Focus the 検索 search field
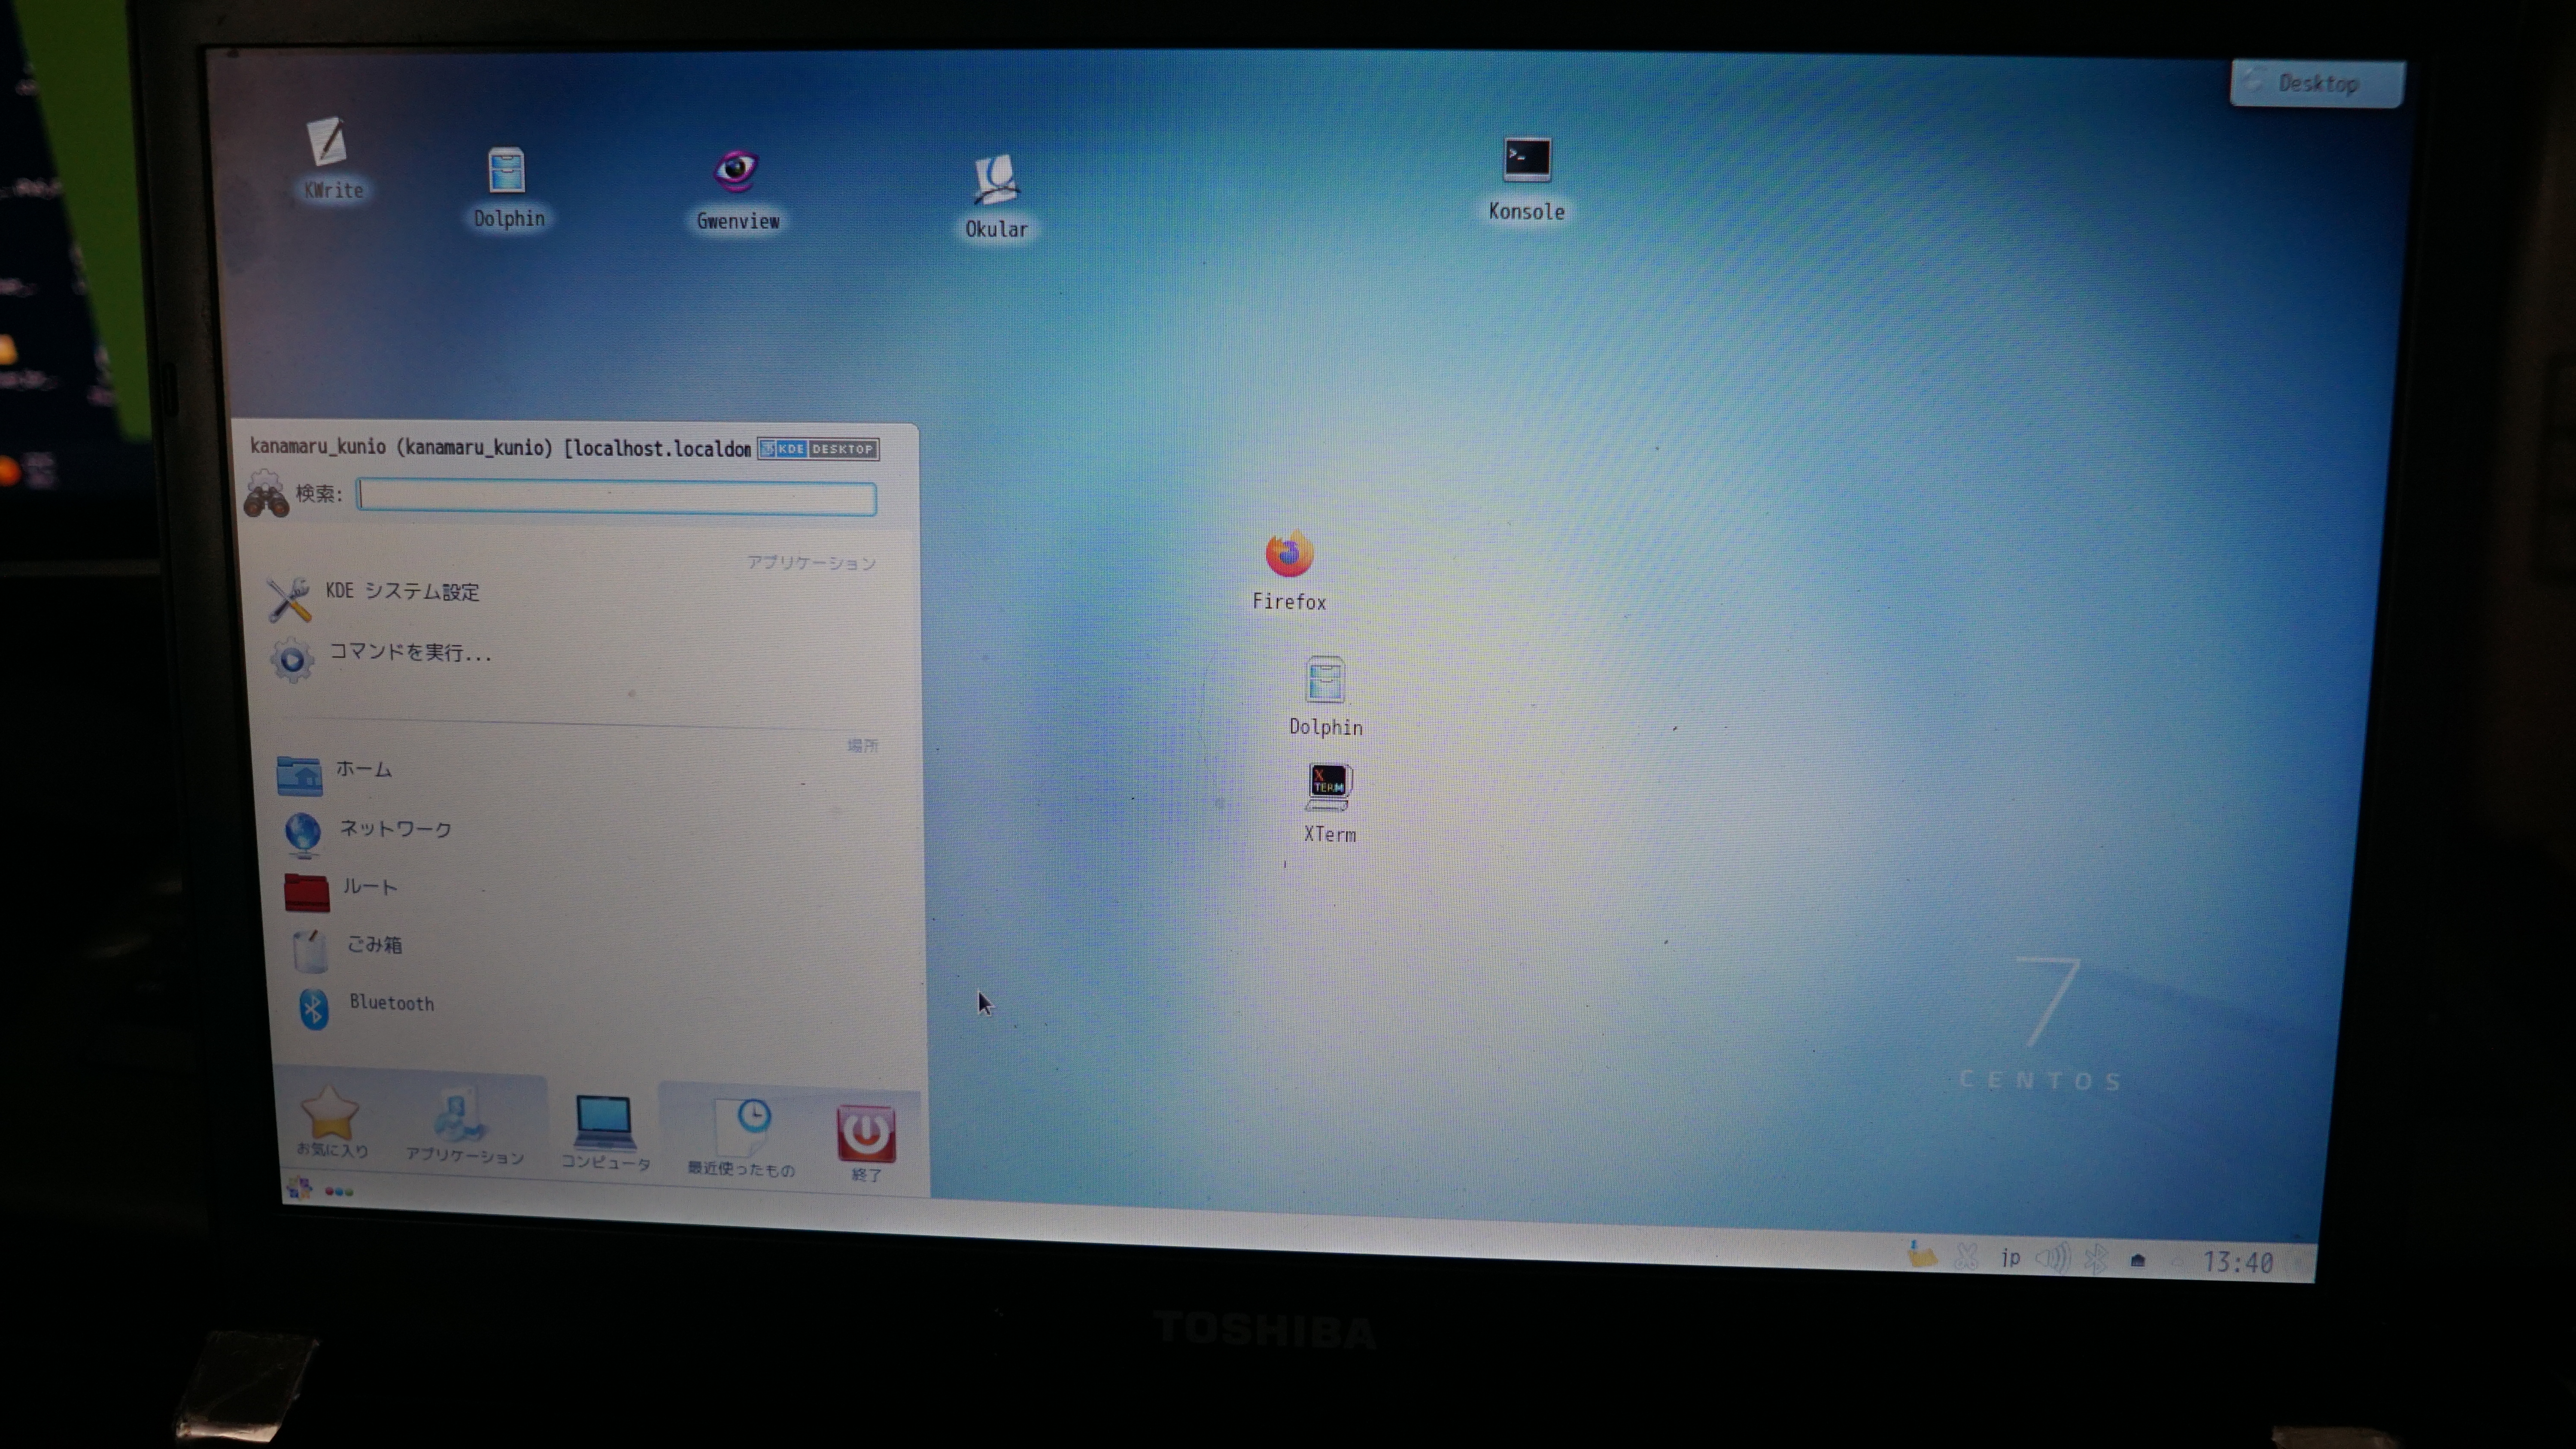2576x1449 pixels. [617, 497]
